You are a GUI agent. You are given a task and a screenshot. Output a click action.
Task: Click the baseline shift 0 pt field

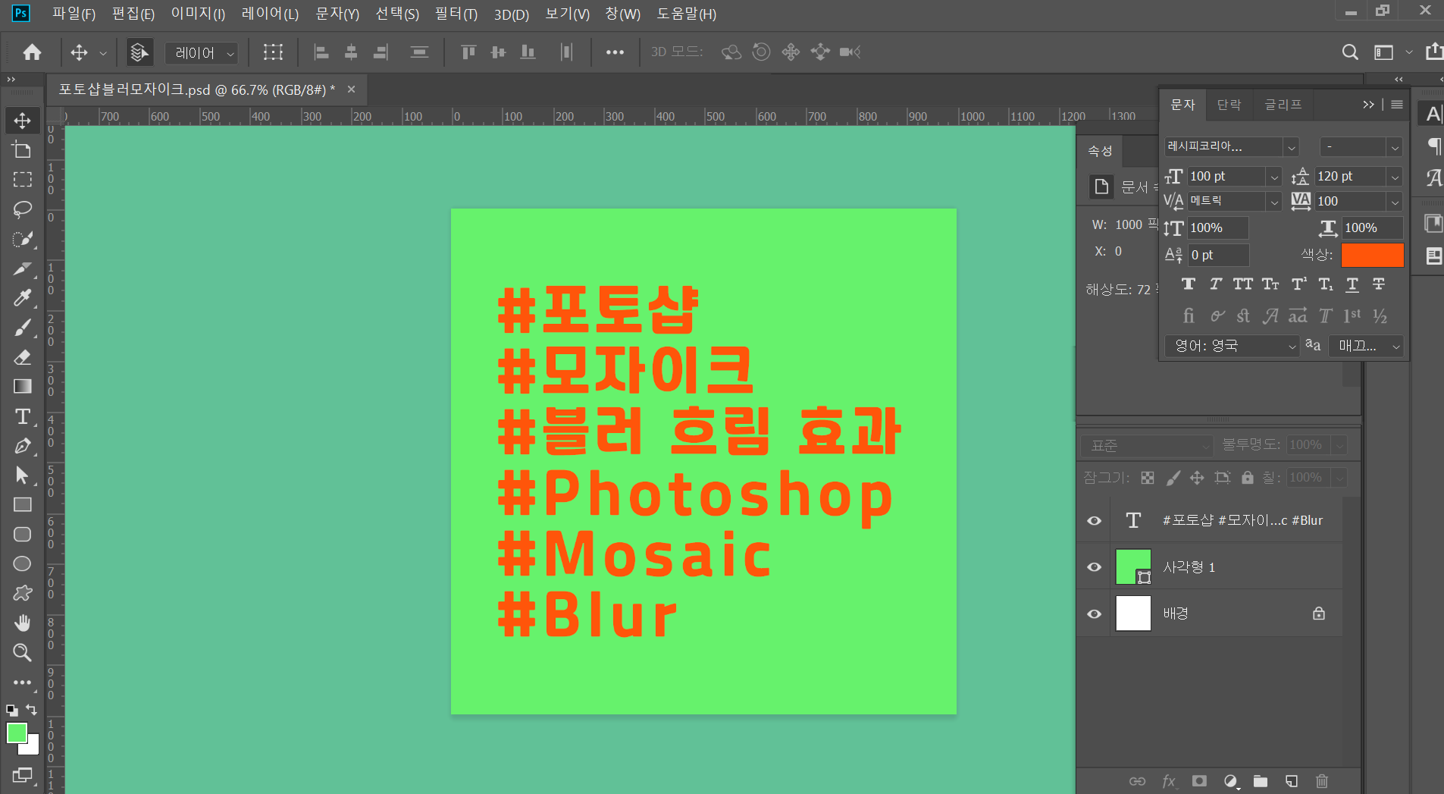[1217, 255]
